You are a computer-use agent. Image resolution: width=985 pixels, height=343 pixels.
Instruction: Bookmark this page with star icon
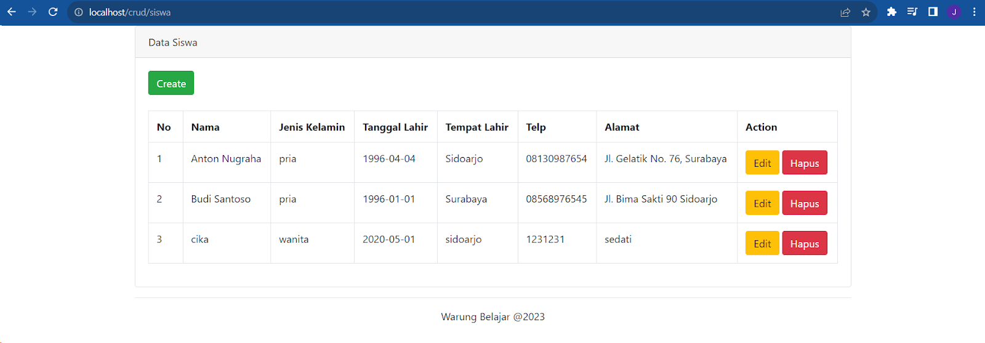pyautogui.click(x=866, y=12)
